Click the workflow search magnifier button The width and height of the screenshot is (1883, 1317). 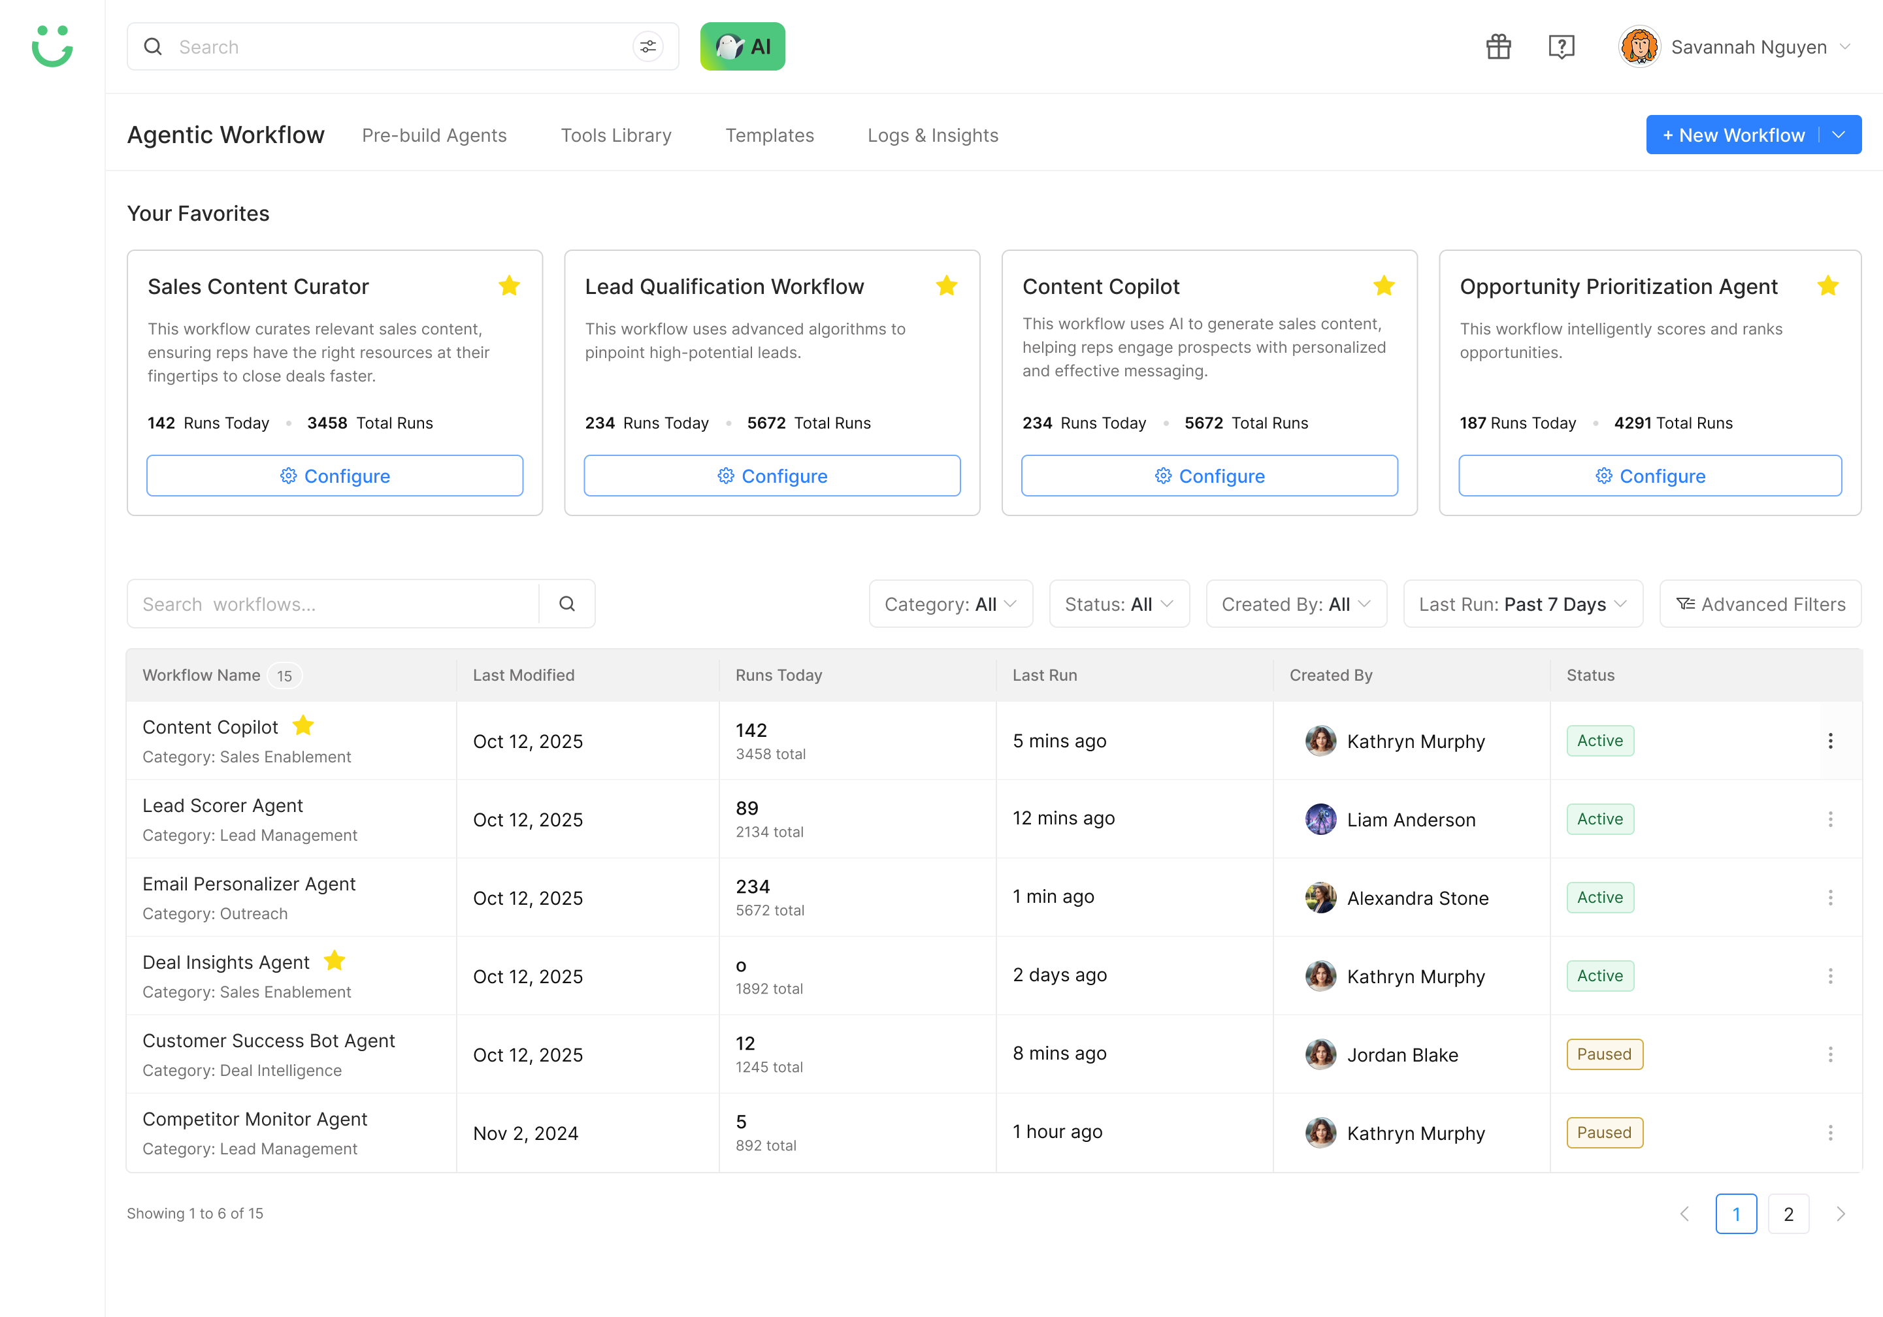(x=566, y=604)
